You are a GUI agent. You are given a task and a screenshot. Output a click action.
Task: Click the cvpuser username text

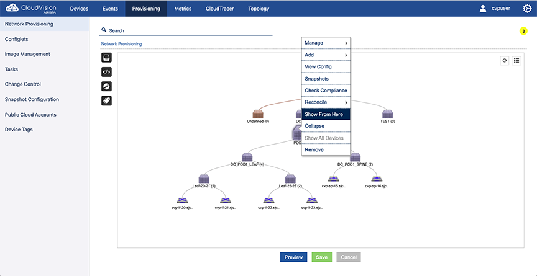(500, 8)
